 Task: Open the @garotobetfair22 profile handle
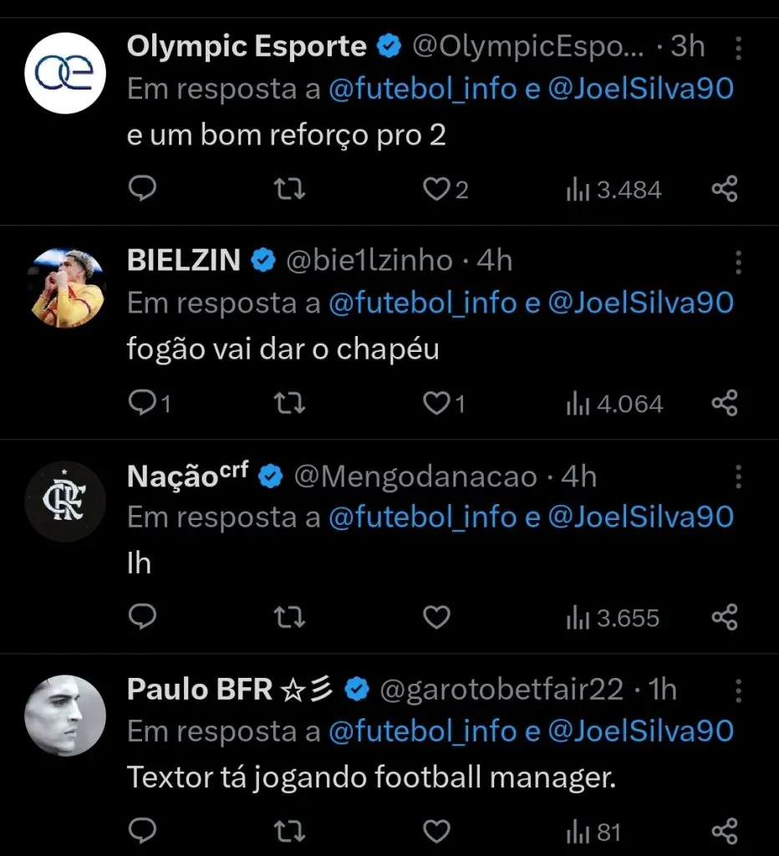tap(502, 690)
